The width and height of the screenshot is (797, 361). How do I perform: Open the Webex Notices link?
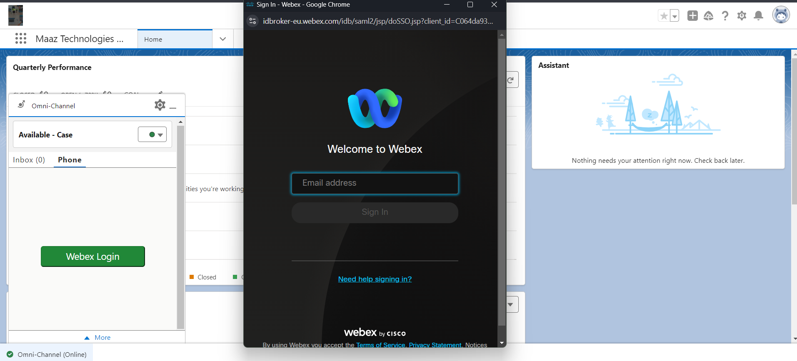tap(476, 345)
